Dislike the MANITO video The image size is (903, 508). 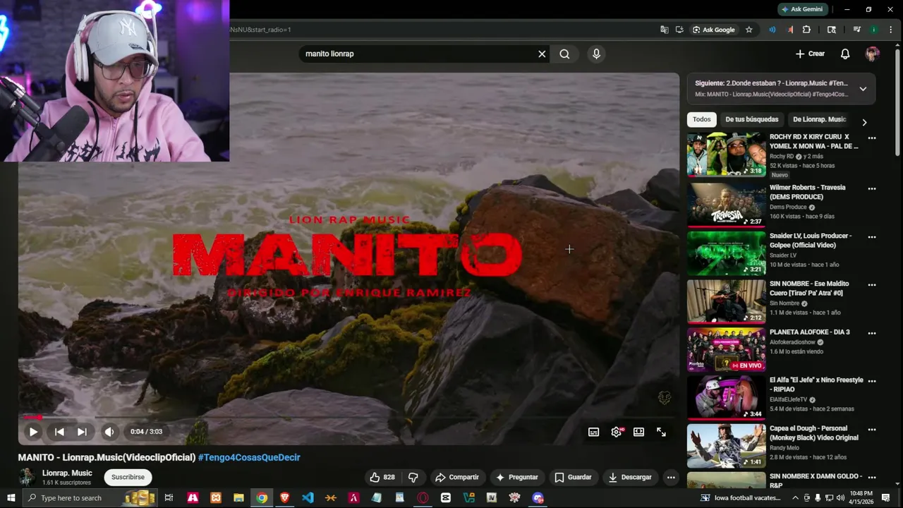[x=413, y=478]
